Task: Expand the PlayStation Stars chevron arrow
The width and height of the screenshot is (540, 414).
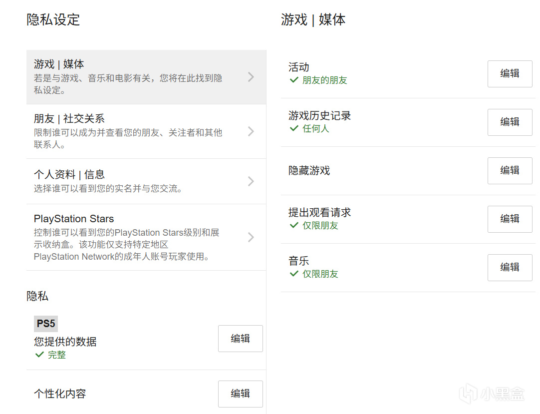Action: [251, 237]
